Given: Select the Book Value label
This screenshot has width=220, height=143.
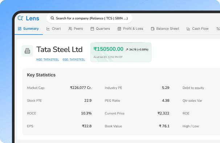Looking at the screenshot, I should click(x=113, y=126).
